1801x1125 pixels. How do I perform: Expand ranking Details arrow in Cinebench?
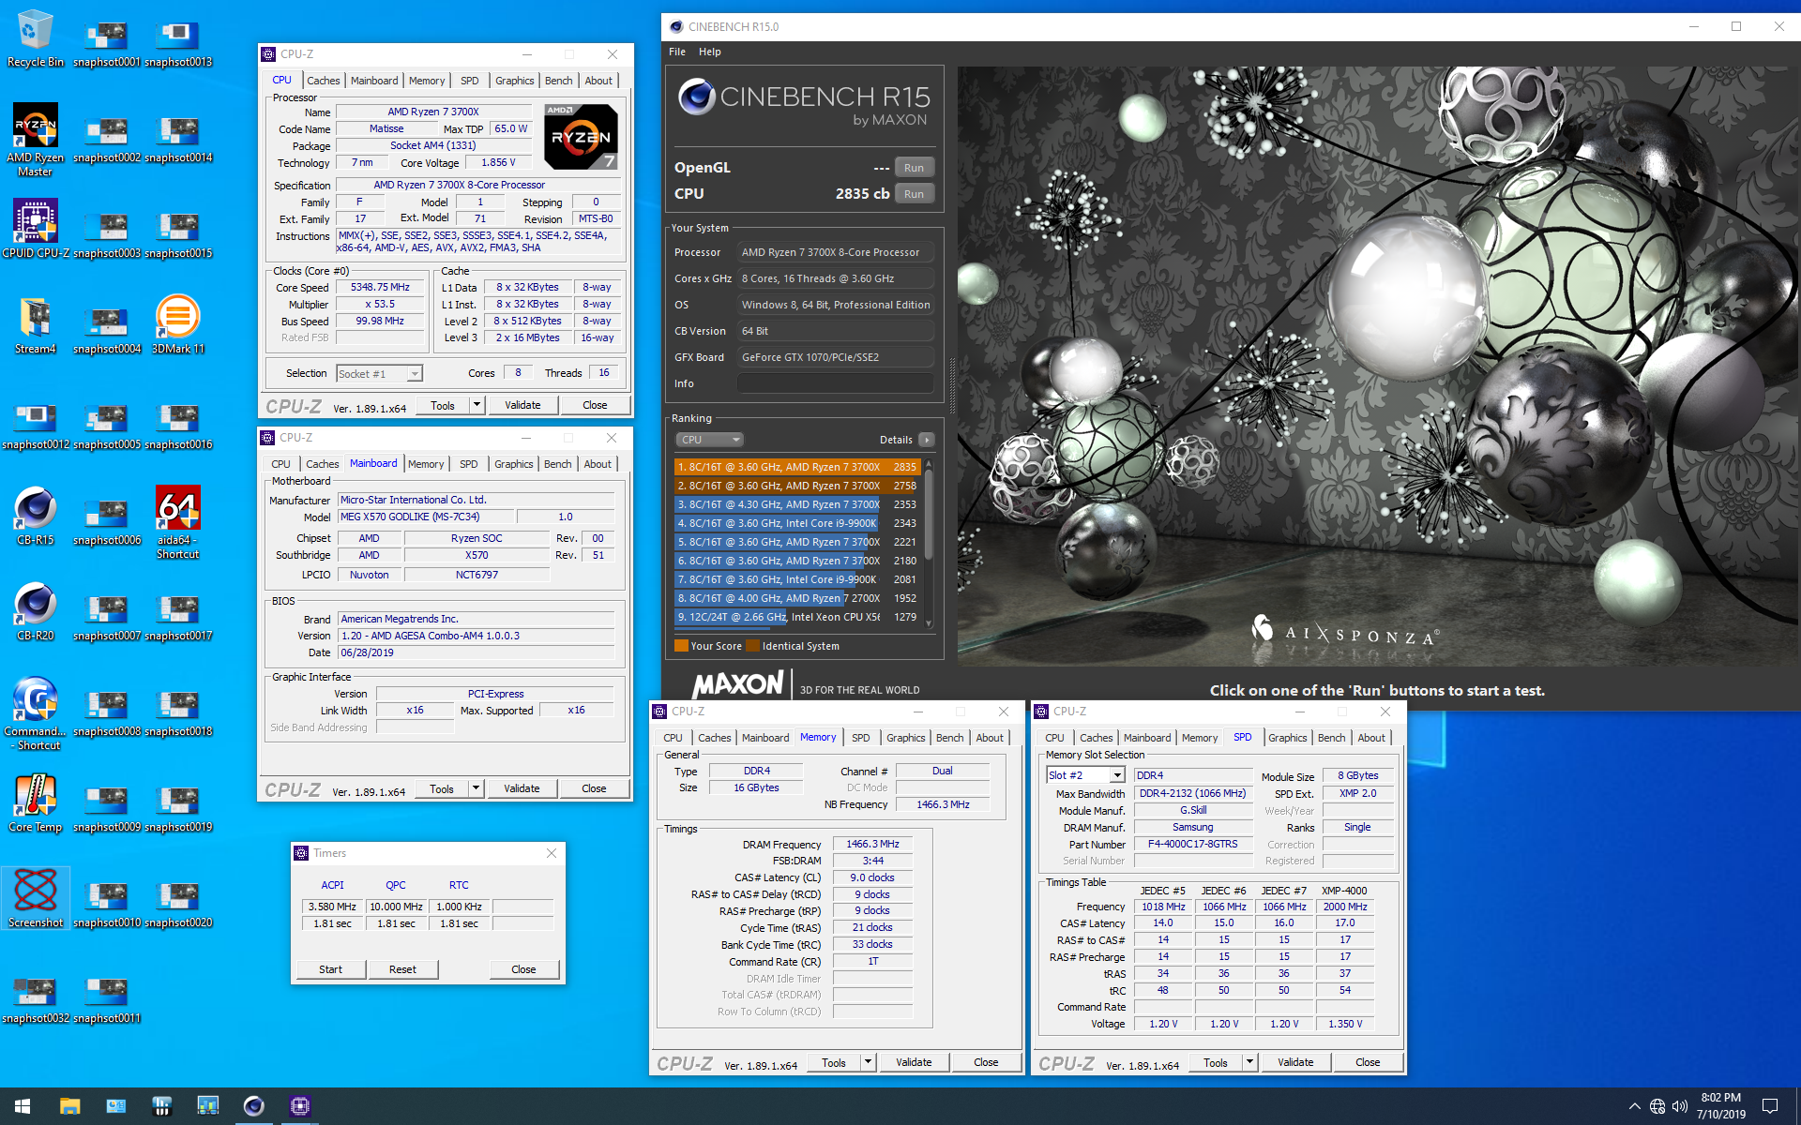(x=927, y=440)
